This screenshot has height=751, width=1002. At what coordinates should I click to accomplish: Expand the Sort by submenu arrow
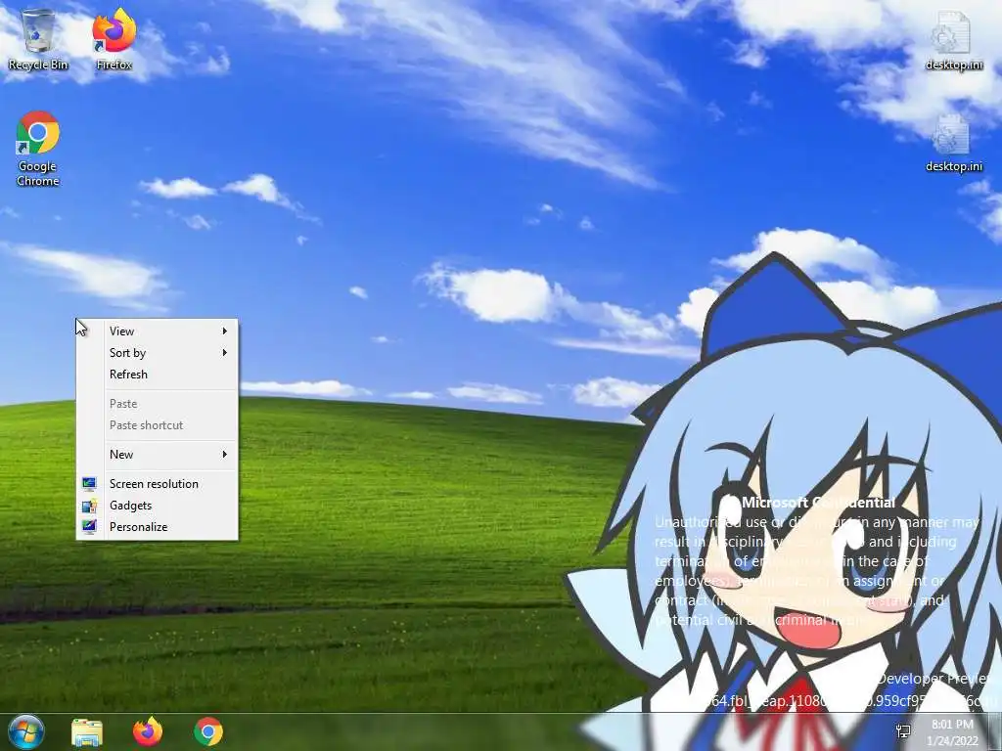click(225, 352)
